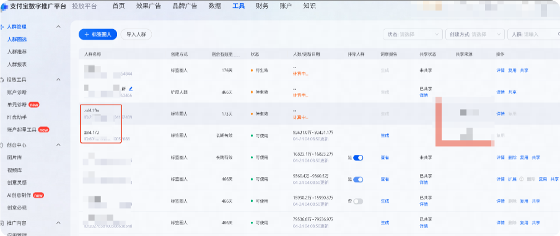Image resolution: width=560 pixels, height=236 pixels.
Task: Open 账户诊断 in the sidebar
Action: click(17, 92)
